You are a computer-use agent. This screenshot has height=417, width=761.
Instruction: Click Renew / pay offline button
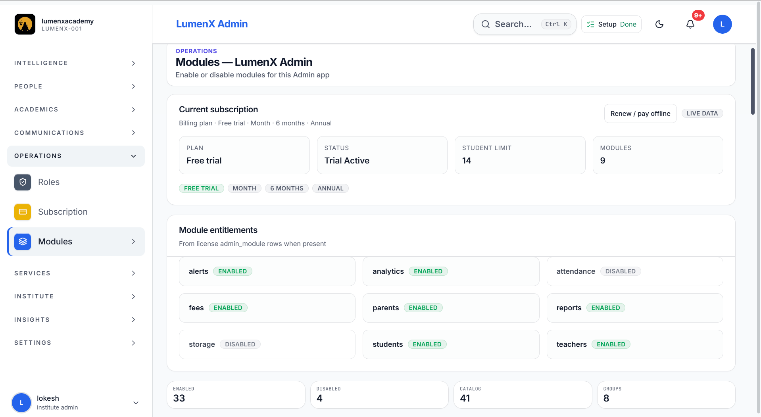click(x=640, y=113)
